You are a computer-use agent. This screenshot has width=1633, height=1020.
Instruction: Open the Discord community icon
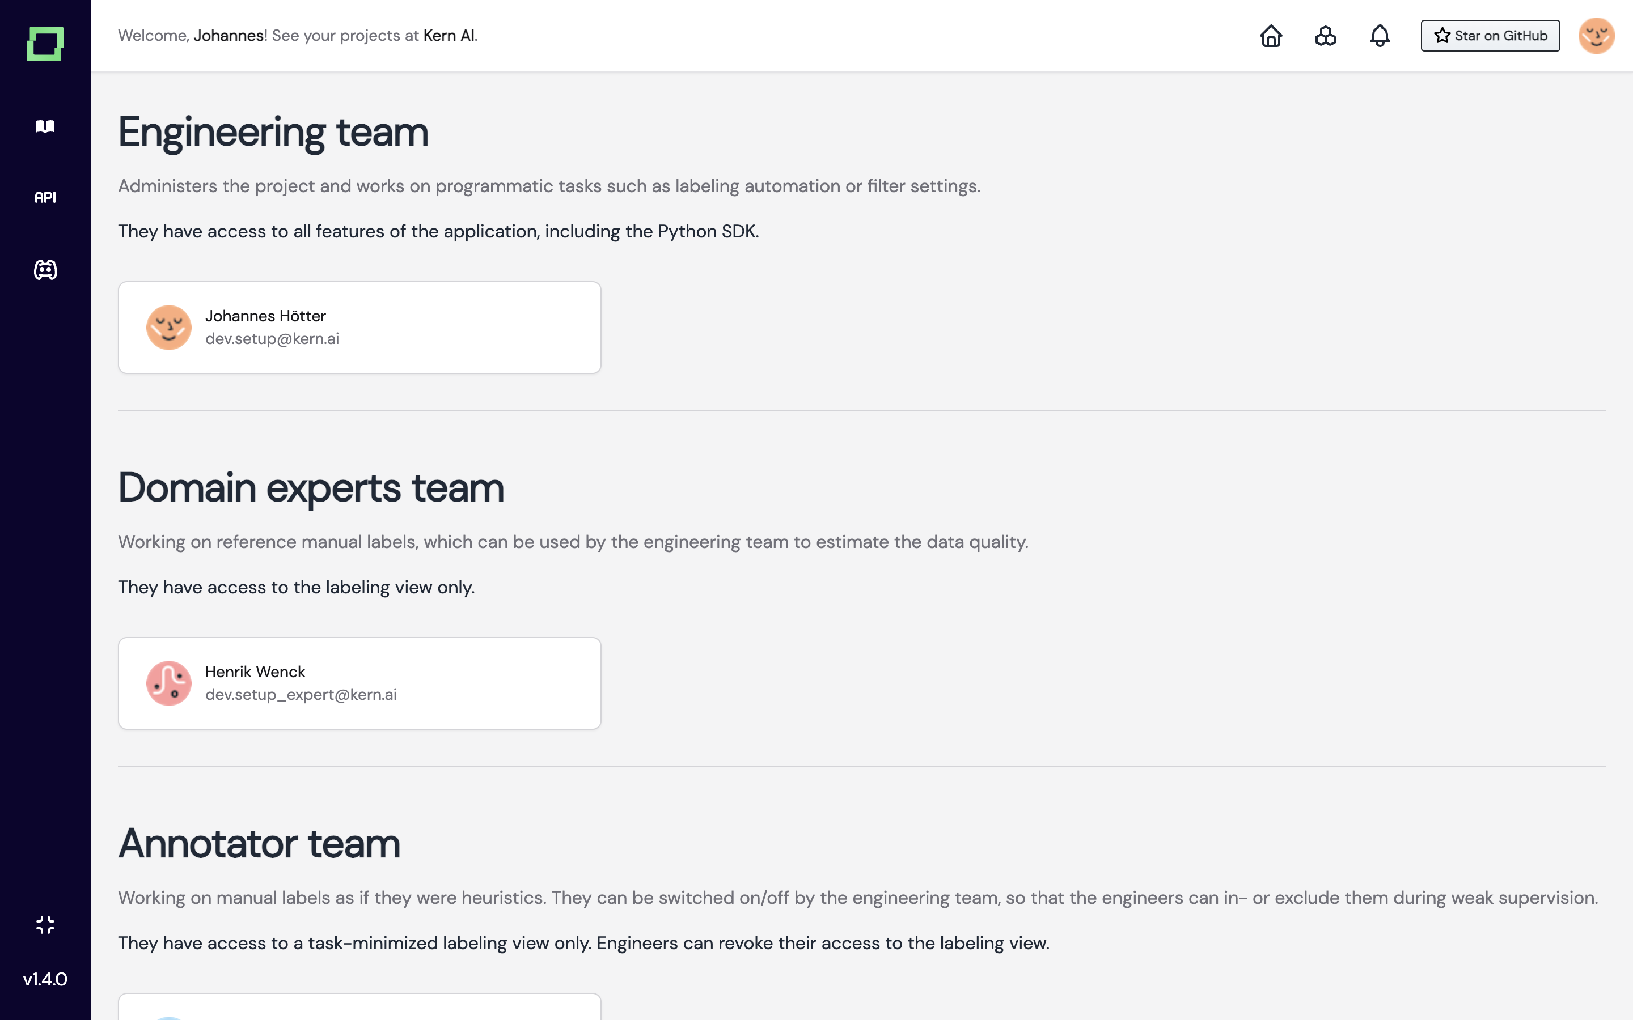[x=45, y=270]
